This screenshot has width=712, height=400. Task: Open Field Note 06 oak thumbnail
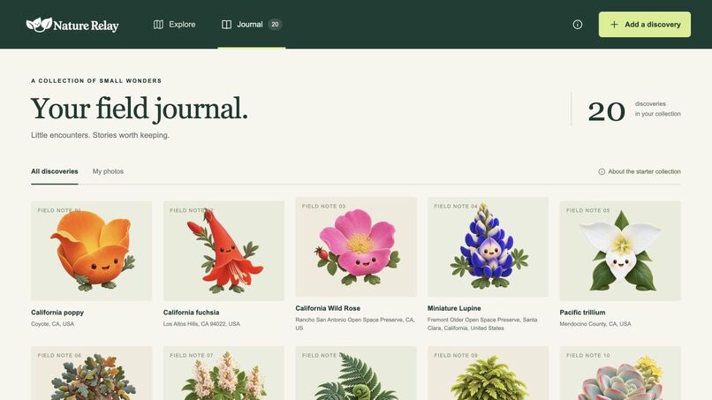click(91, 374)
